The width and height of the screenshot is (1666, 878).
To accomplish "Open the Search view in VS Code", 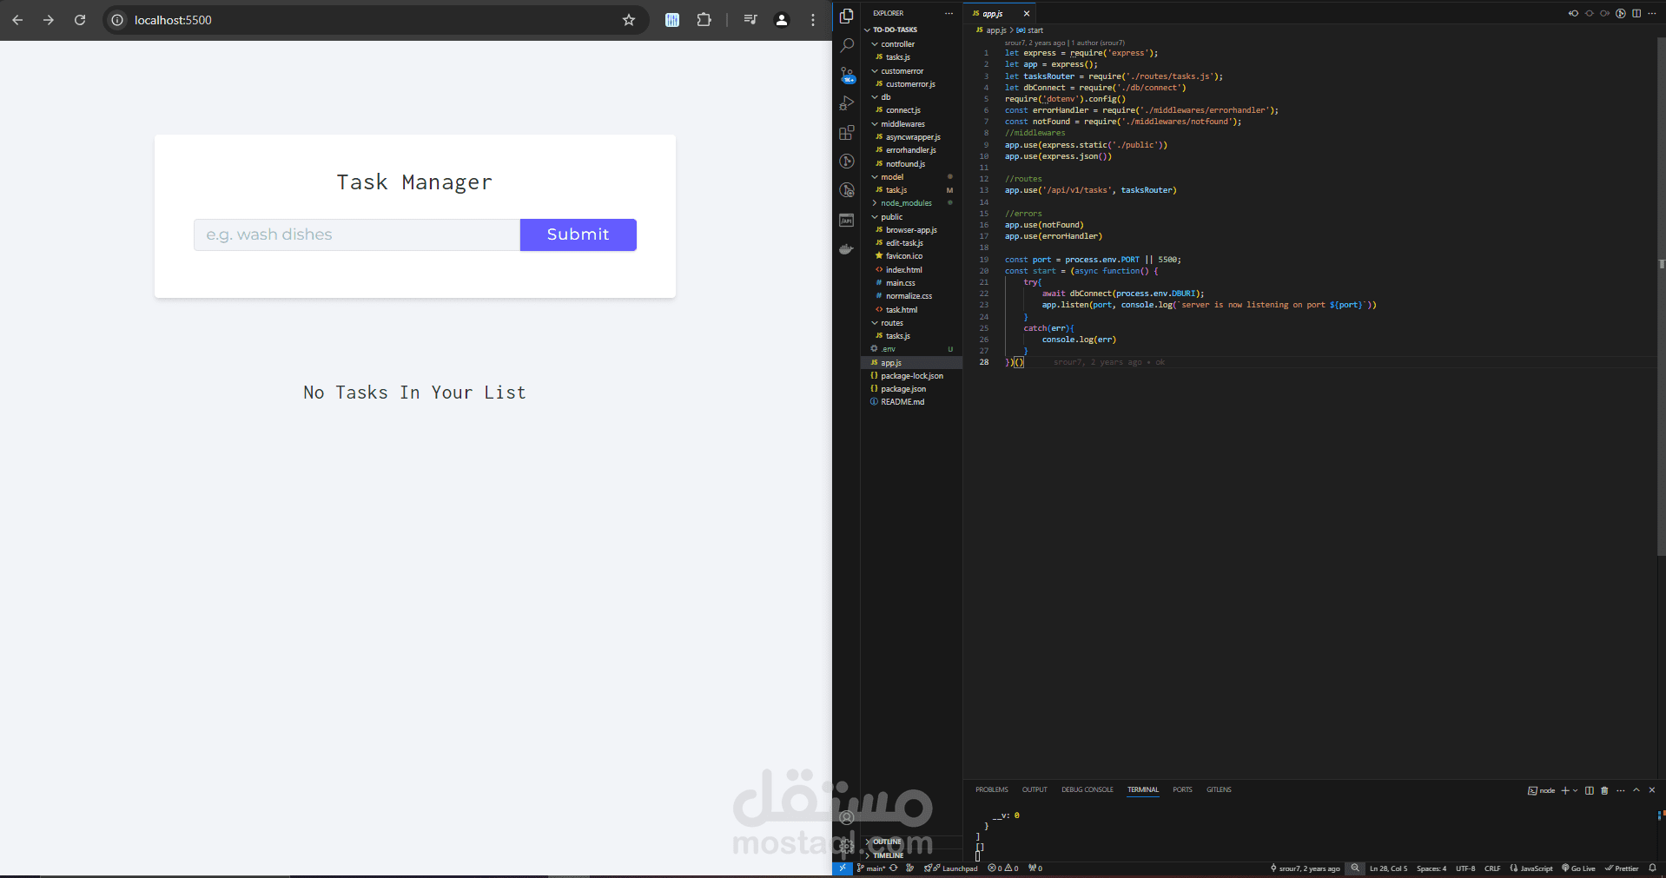I will [x=847, y=45].
